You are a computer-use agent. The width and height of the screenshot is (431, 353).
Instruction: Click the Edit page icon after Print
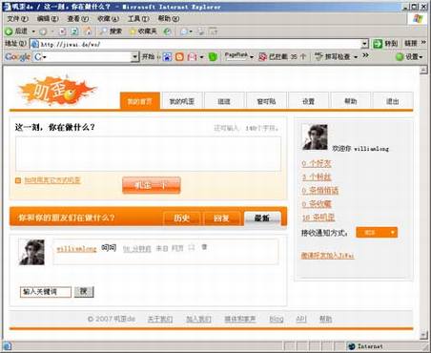pyautogui.click(x=213, y=31)
